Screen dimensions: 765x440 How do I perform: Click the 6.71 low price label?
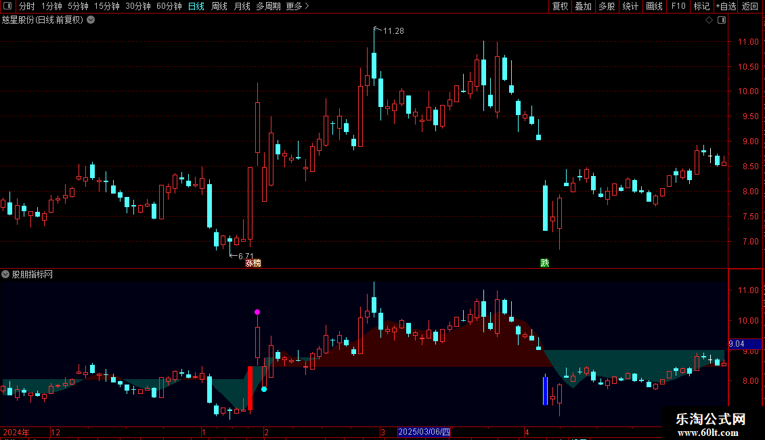[x=246, y=256]
